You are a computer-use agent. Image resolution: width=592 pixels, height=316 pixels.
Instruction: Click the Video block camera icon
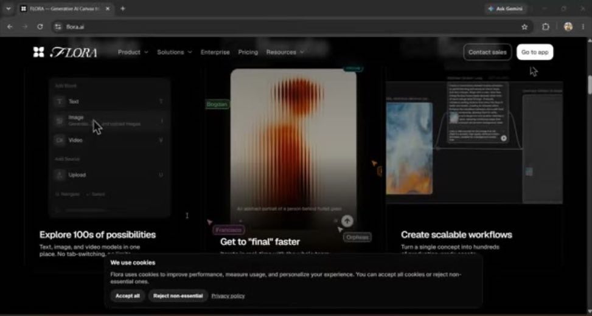coord(60,140)
